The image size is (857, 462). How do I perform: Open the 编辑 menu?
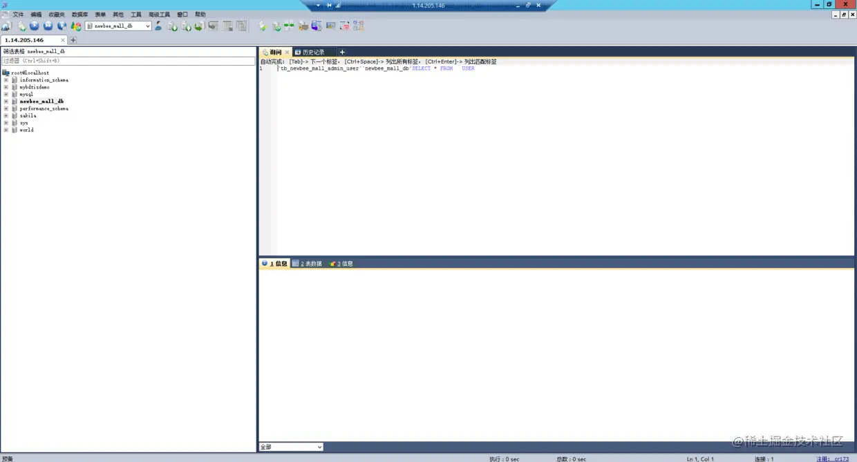pos(36,14)
